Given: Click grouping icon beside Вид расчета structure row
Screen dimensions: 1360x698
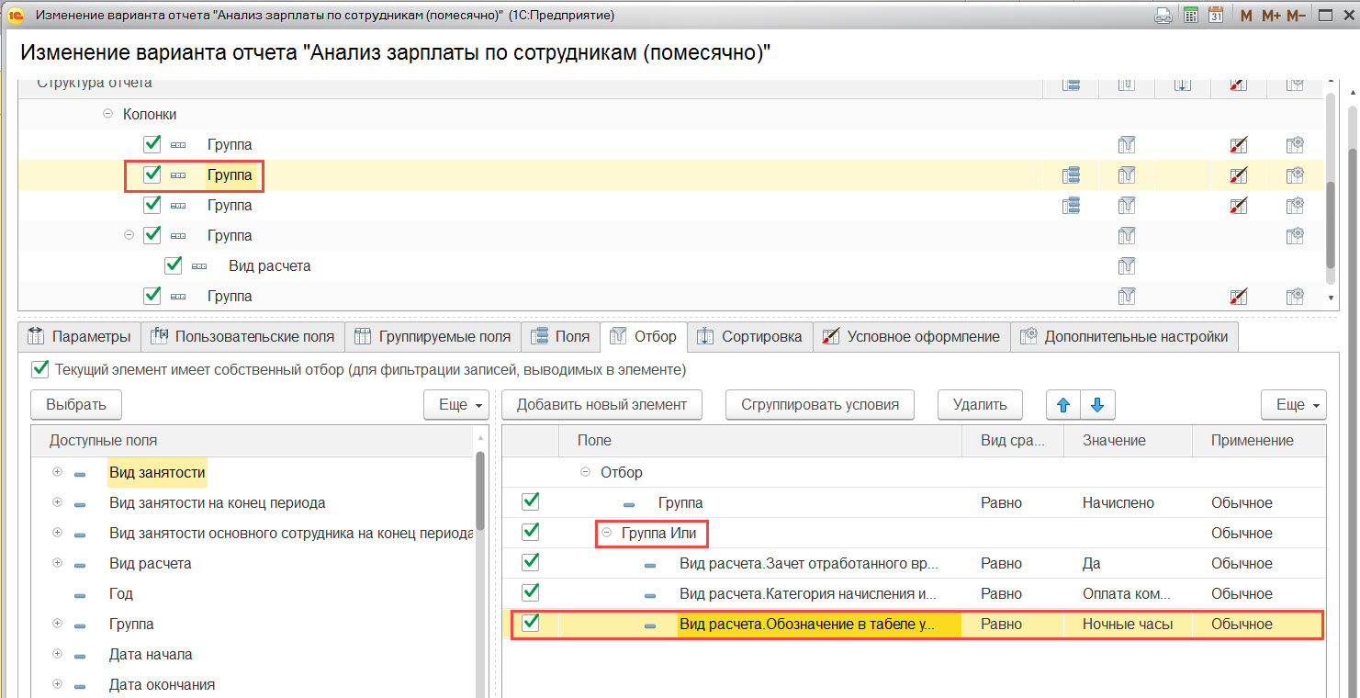Looking at the screenshot, I should pos(199,265).
